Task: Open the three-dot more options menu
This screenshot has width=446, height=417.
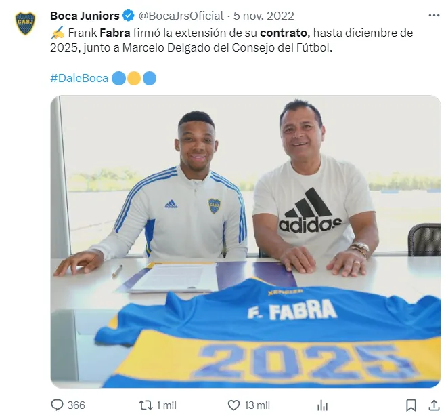Action: point(434,16)
